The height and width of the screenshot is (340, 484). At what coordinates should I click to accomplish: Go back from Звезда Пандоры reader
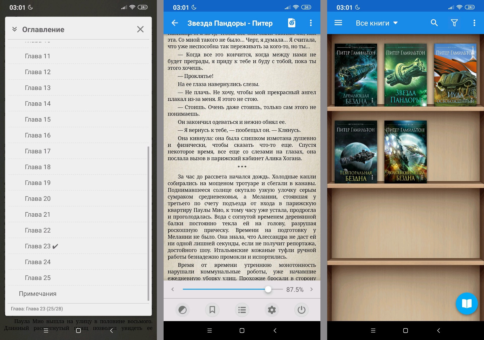coord(175,23)
